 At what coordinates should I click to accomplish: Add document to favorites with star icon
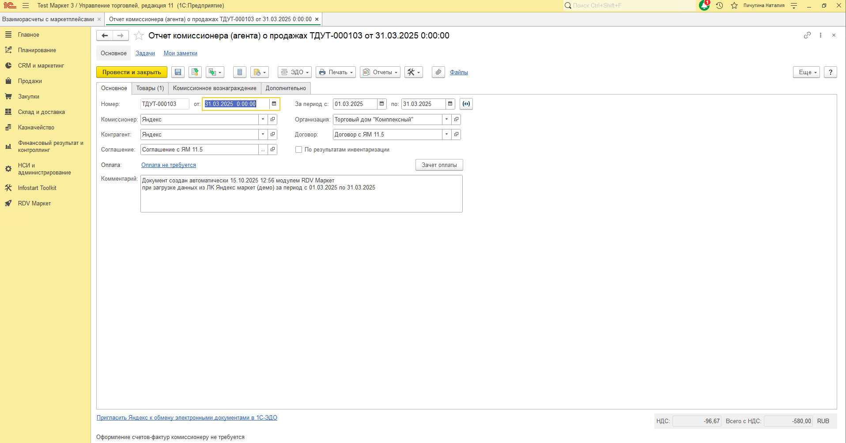139,36
